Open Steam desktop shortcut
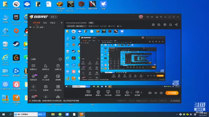209x117 pixels. coord(16,45)
